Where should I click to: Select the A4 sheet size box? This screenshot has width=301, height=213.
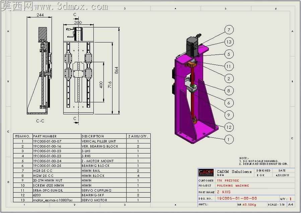pyautogui.click(x=291, y=205)
